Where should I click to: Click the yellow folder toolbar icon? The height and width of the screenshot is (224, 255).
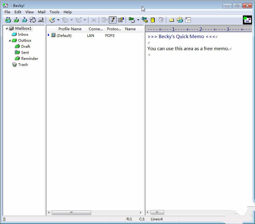171,20
